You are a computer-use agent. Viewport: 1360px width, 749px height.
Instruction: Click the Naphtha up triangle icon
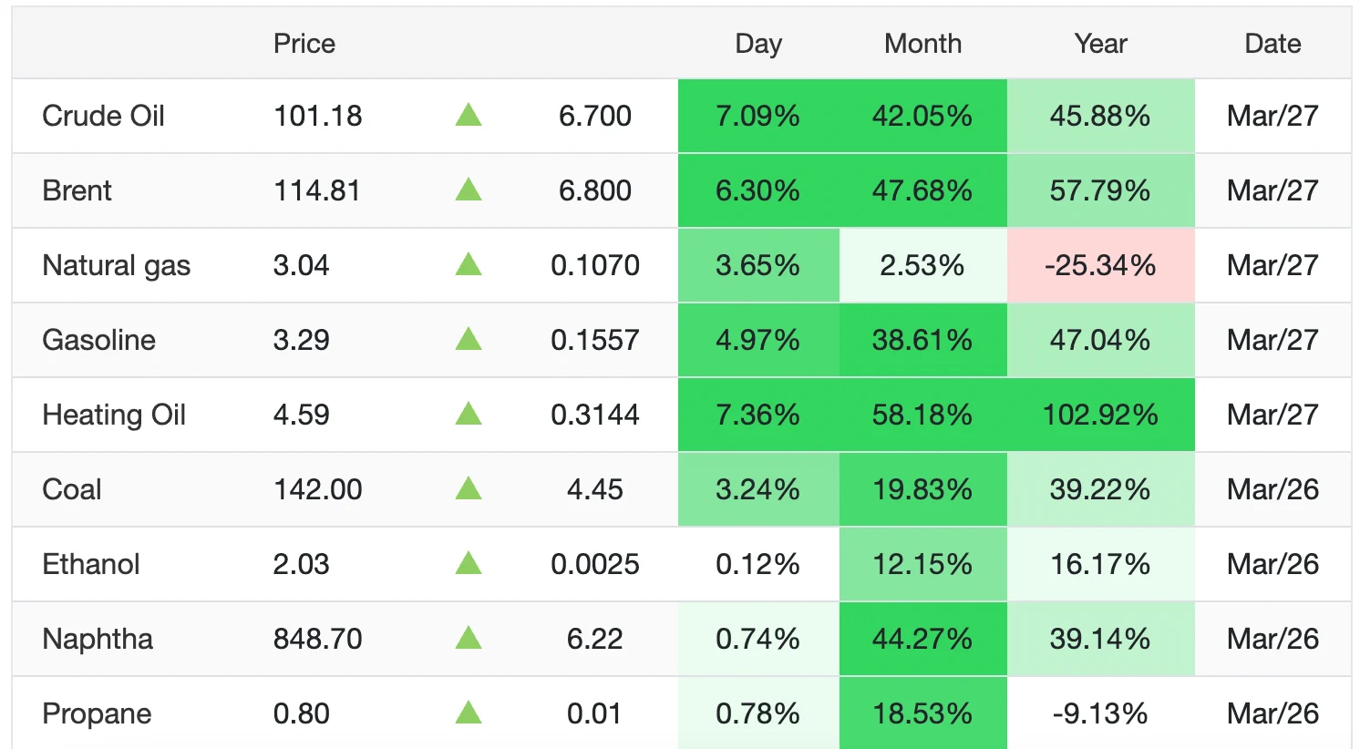click(468, 638)
